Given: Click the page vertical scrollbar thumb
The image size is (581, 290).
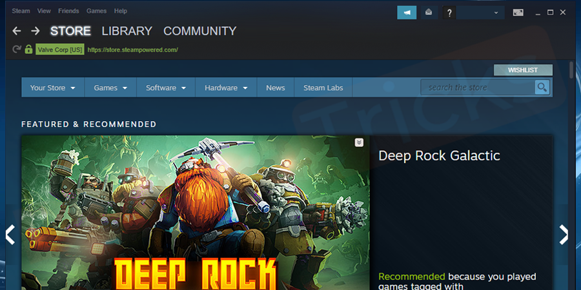Looking at the screenshot, I should click(x=571, y=70).
